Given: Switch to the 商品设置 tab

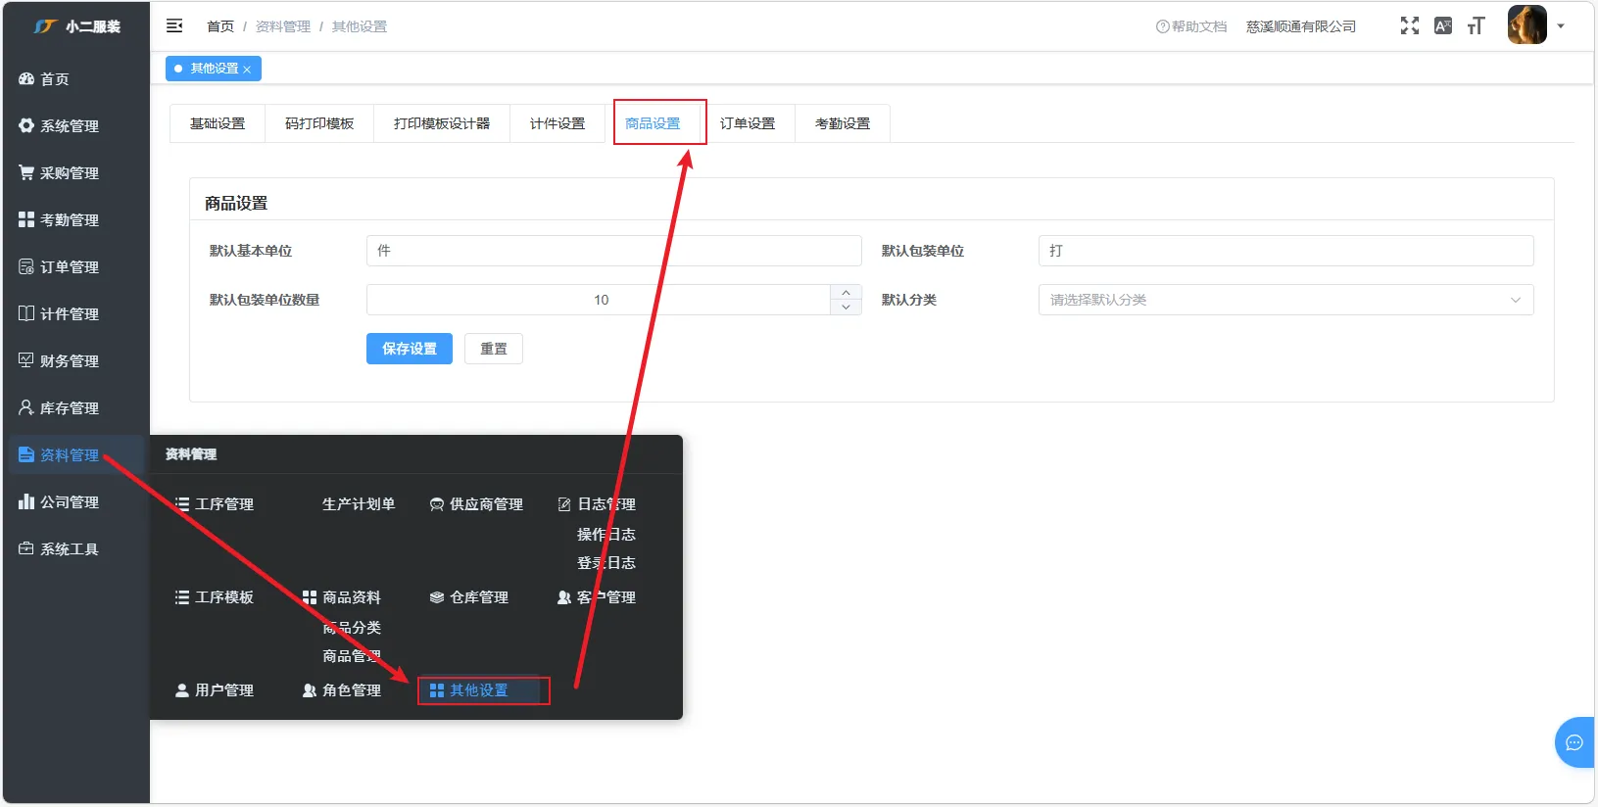Looking at the screenshot, I should (653, 123).
